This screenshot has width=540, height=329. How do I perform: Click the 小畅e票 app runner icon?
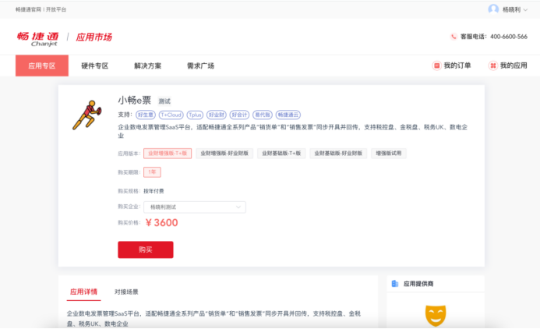click(x=87, y=115)
